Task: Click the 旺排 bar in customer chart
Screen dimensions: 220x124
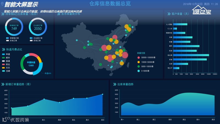Action: tap(185, 51)
